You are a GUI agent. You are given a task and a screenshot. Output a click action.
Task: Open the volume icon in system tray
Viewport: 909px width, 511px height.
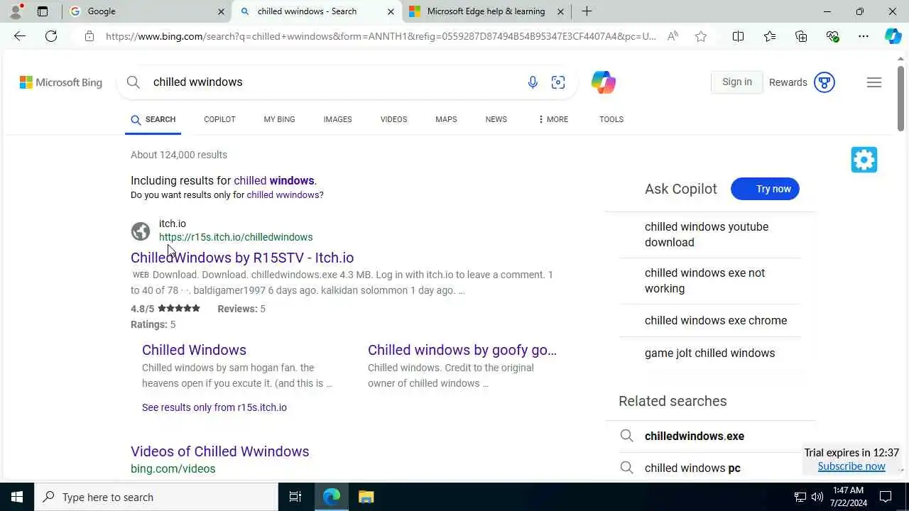pyautogui.click(x=817, y=497)
